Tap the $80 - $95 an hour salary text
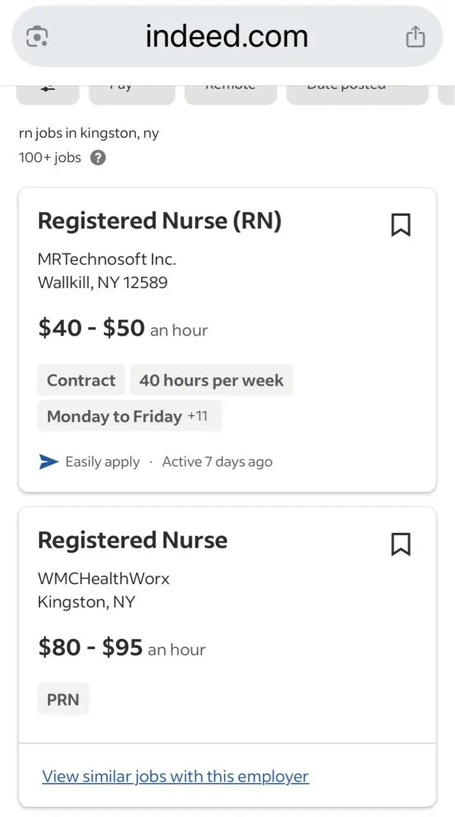Viewport: 455px width, 817px height. tap(122, 648)
